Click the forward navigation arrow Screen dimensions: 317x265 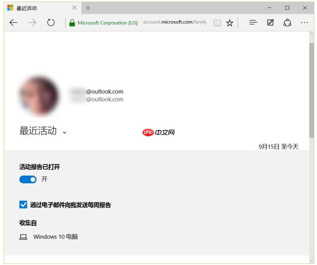click(32, 23)
